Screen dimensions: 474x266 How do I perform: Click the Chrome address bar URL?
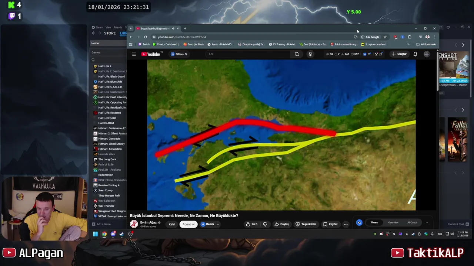182,37
